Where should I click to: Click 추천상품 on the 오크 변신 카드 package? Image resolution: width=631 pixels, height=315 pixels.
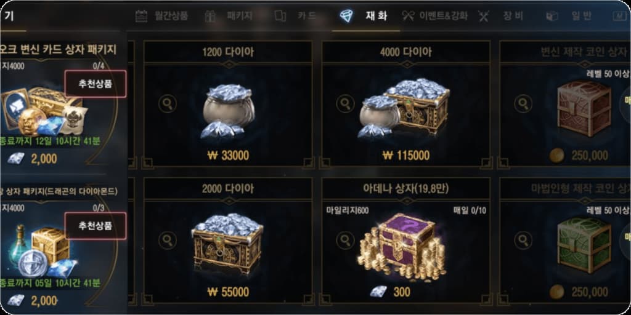pos(96,84)
